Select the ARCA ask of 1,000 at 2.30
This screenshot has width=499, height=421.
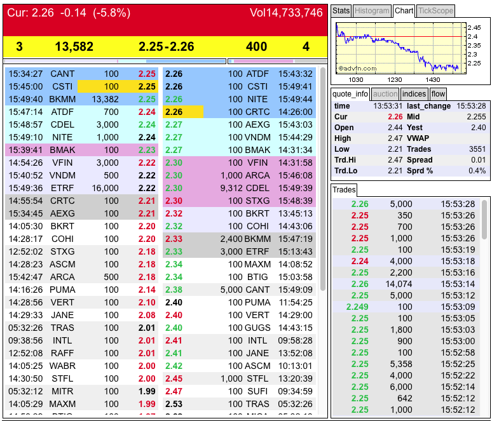pos(239,175)
